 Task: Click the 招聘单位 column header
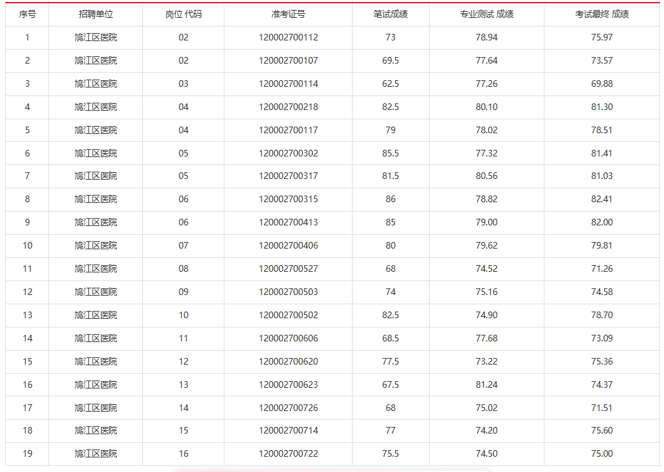96,15
